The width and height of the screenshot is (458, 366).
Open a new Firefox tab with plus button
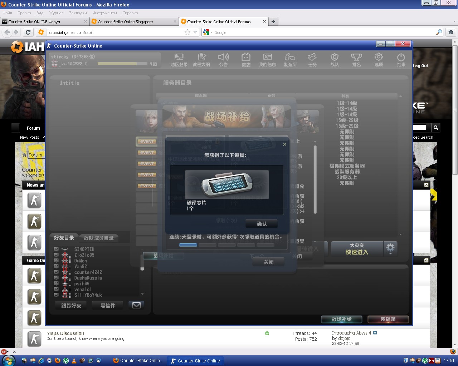(273, 21)
